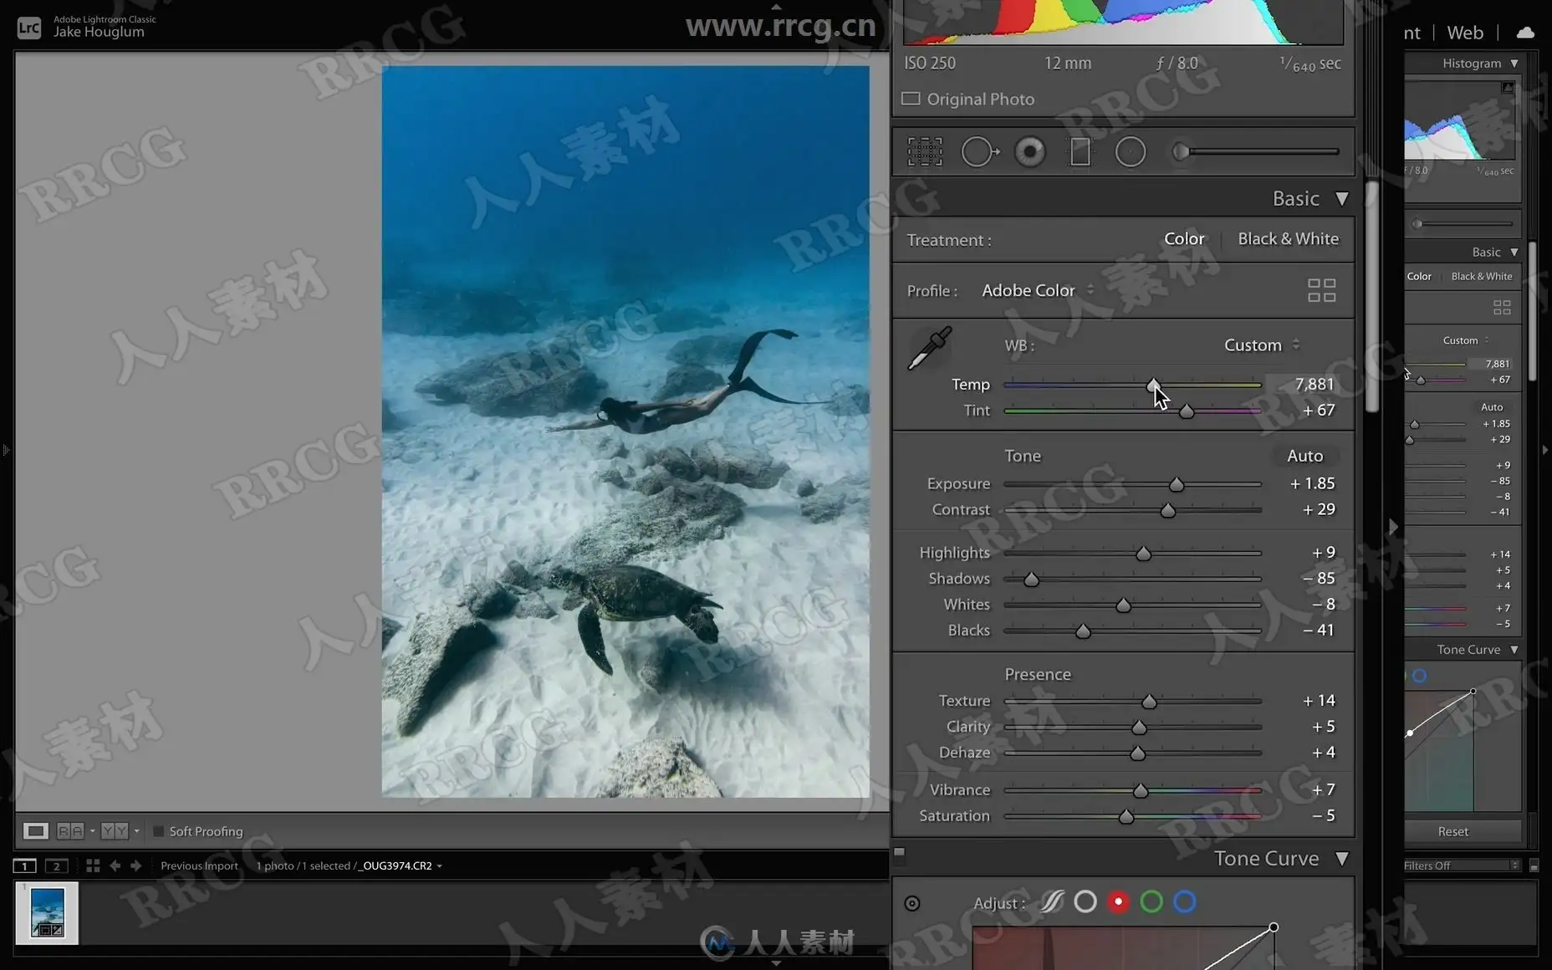1552x970 pixels.
Task: Click the Exposure slider handle
Action: click(x=1177, y=484)
